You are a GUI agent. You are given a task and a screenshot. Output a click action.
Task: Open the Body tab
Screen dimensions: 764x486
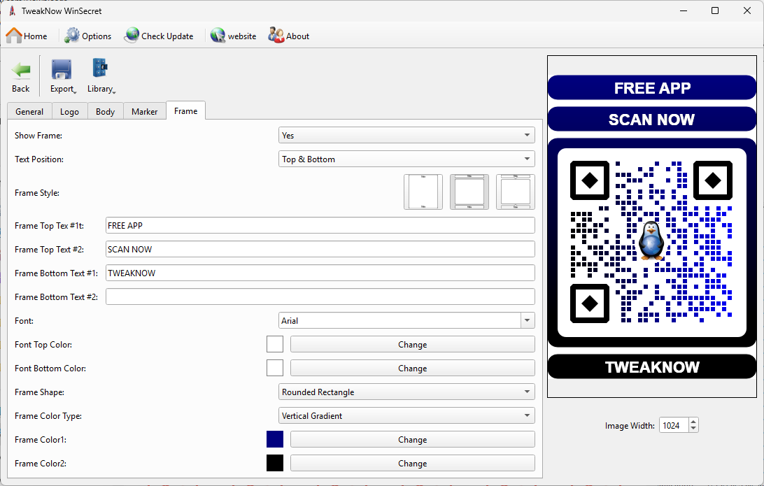[105, 111]
